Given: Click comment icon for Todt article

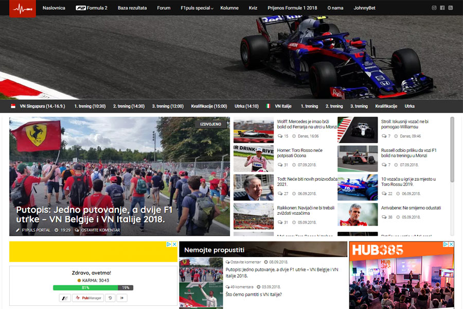Looking at the screenshot, I should pyautogui.click(x=280, y=194).
